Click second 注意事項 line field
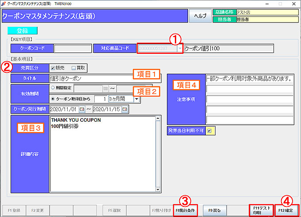The width and height of the screenshot is (301, 217). point(250,89)
